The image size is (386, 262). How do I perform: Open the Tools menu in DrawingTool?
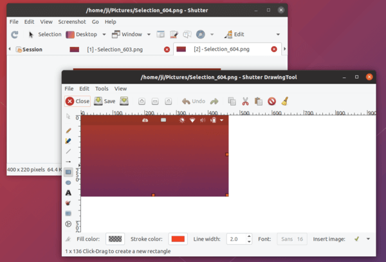[102, 89]
